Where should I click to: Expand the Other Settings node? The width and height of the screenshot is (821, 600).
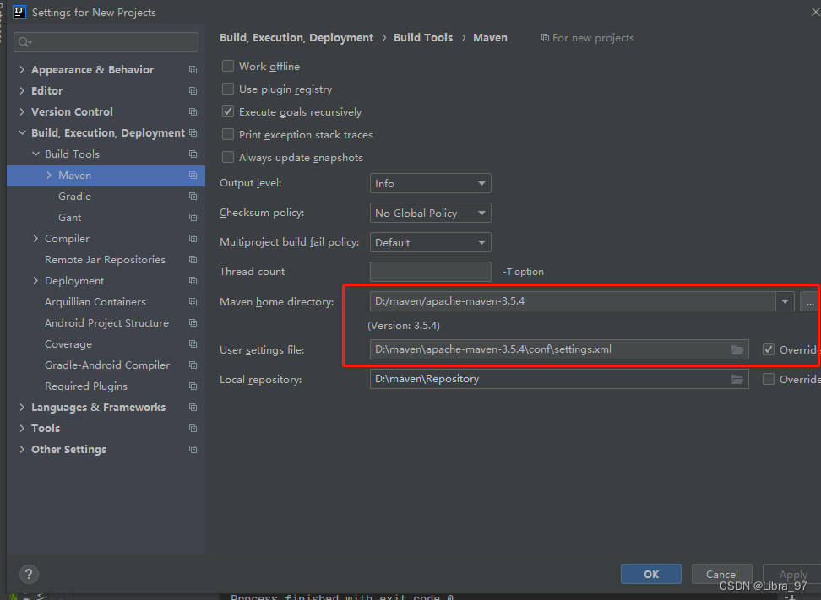tap(22, 449)
